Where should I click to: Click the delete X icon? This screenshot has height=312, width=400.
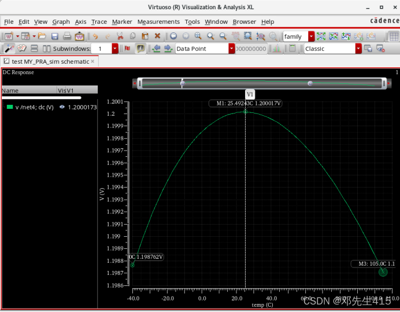[157, 36]
